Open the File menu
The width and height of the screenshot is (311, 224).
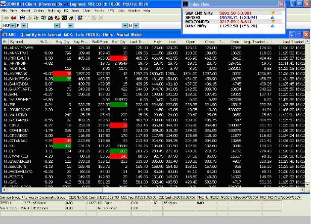pyautogui.click(x=4, y=11)
